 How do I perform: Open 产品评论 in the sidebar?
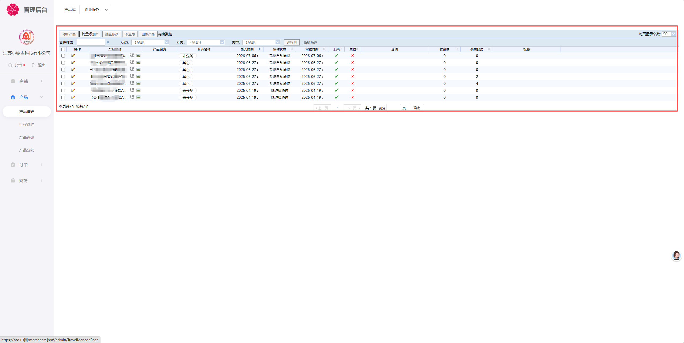point(27,137)
